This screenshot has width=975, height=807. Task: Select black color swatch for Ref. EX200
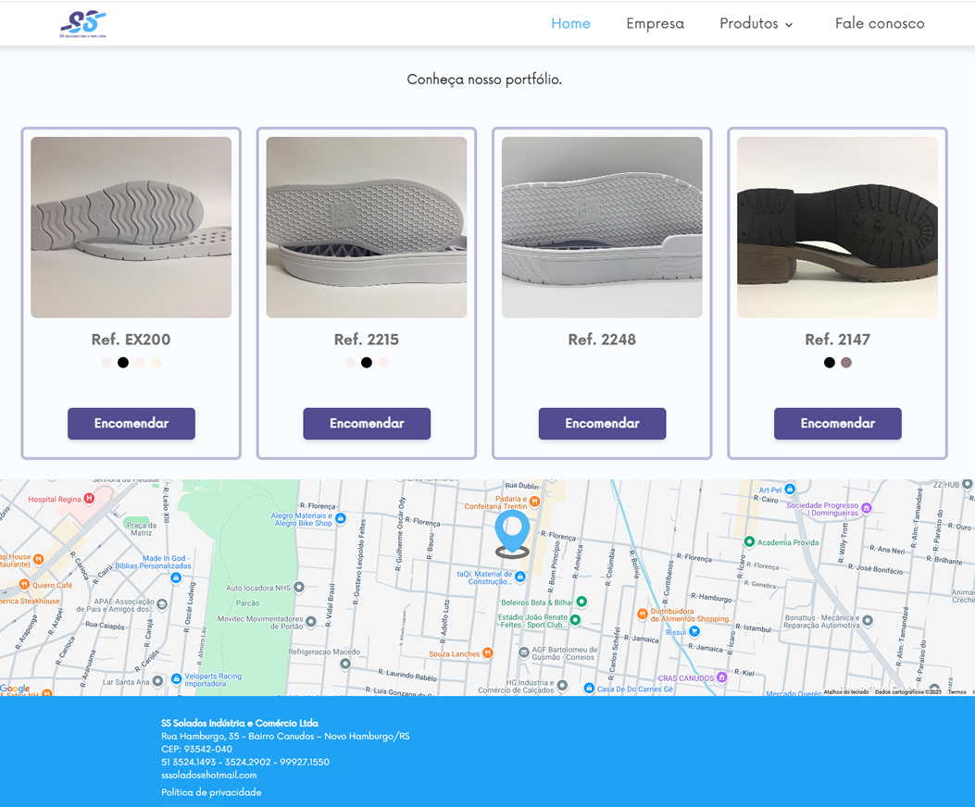123,363
